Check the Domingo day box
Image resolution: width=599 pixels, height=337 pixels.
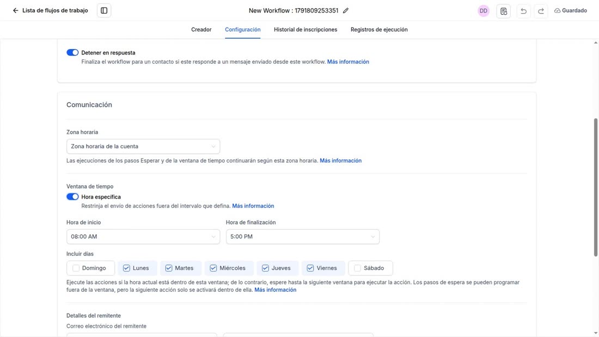(x=76, y=268)
